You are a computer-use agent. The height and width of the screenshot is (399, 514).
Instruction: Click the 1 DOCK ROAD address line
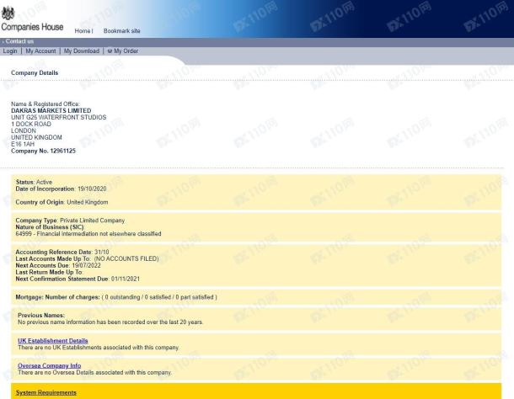(31, 124)
